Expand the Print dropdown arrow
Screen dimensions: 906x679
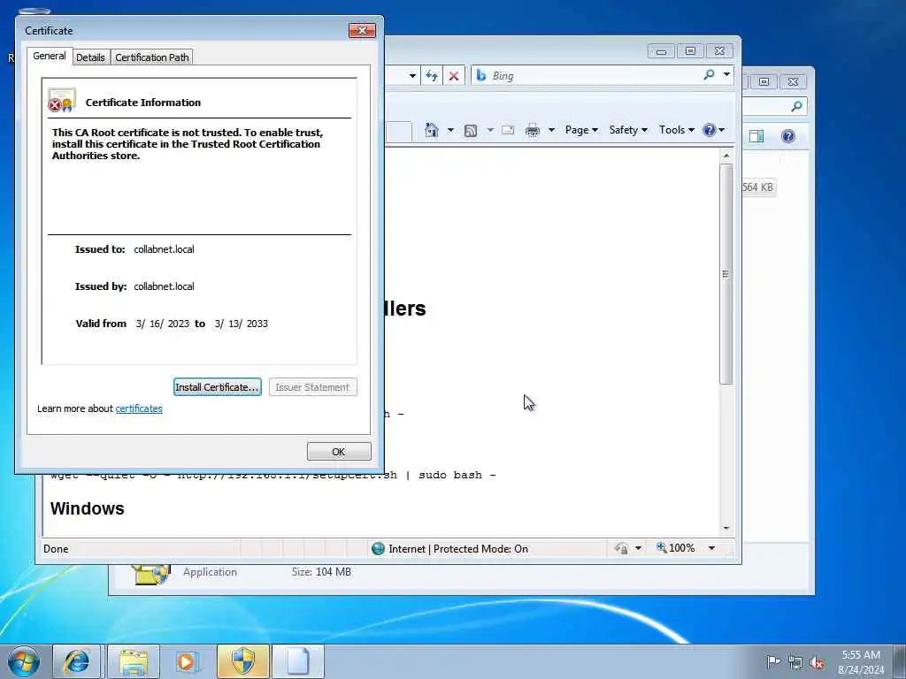tap(551, 130)
